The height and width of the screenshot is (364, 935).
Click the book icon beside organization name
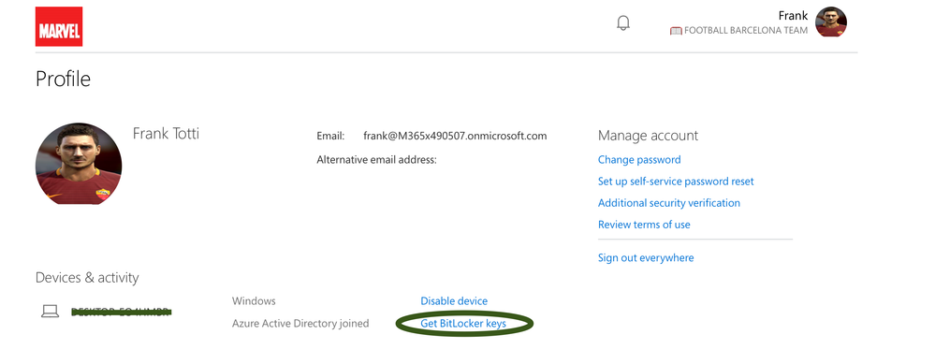pos(676,31)
